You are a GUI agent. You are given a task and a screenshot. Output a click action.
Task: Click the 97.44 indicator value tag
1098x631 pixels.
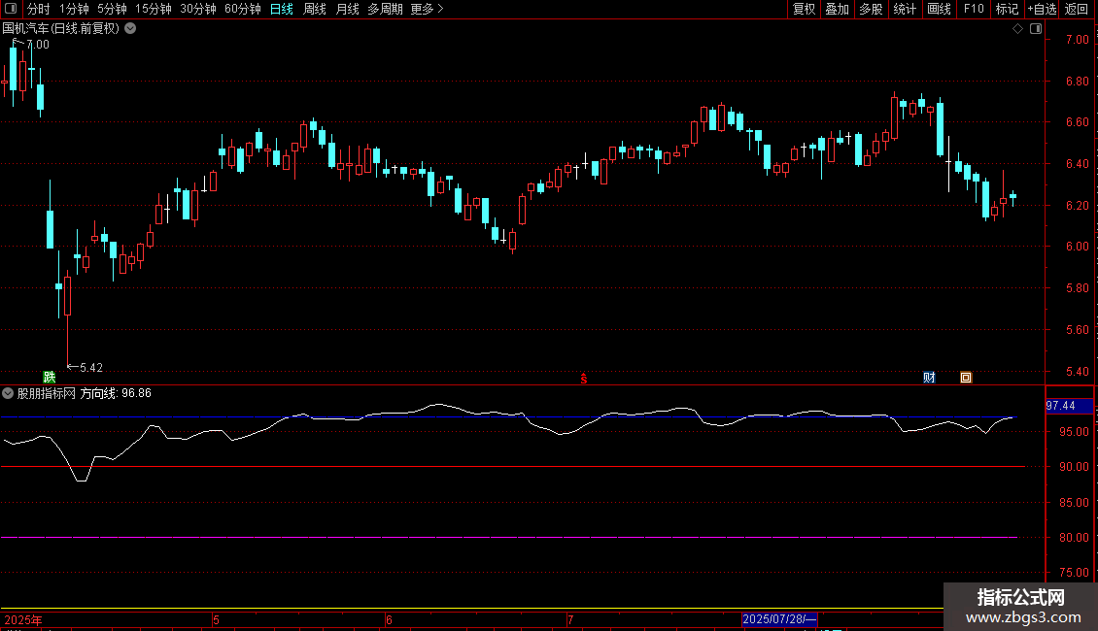click(x=1069, y=406)
